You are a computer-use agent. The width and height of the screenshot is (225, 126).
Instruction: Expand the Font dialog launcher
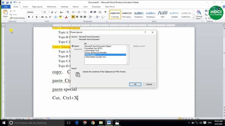click(x=69, y=21)
